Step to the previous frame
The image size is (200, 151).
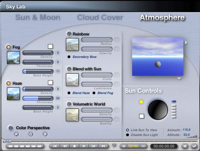click(x=65, y=146)
